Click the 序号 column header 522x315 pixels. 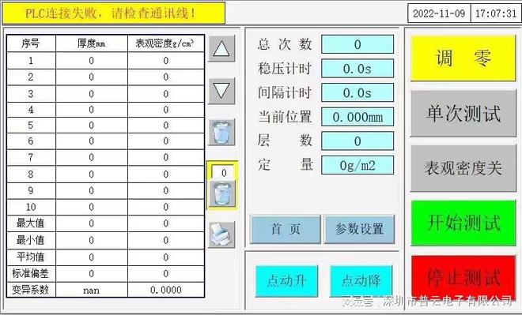pyautogui.click(x=31, y=43)
